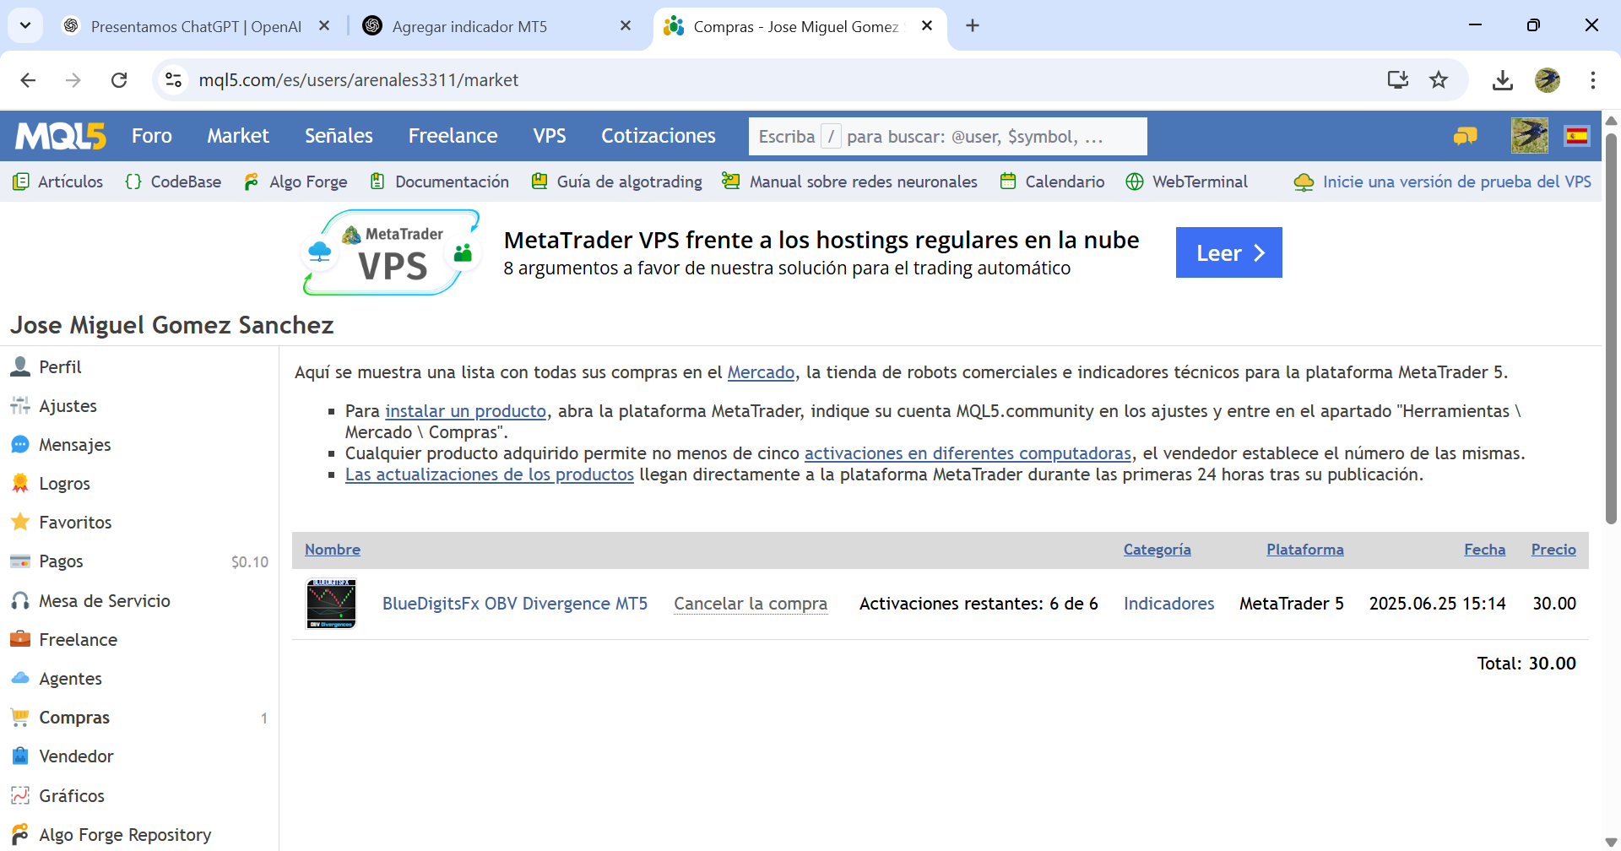Open a new browser tab
Screen dimensions: 1621x851
[x=973, y=26]
